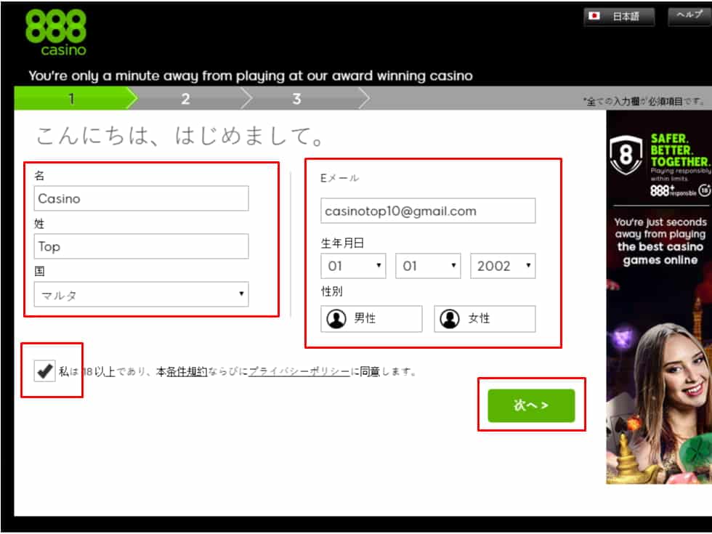Click the male silhouette icon on the 男性 button
The width and height of the screenshot is (712, 534).
click(x=337, y=318)
